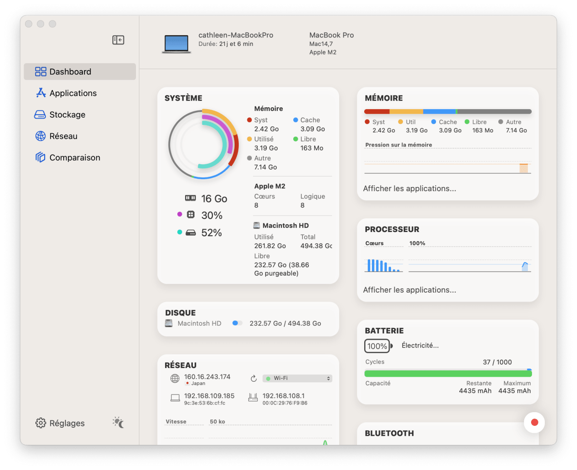Open Afficher les applications under Processeur
The height and width of the screenshot is (470, 577).
[409, 290]
